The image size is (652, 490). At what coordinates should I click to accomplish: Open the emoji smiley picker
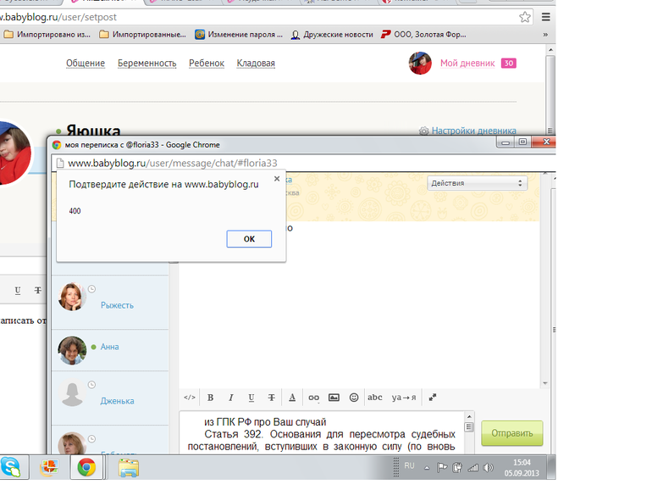pyautogui.click(x=354, y=397)
